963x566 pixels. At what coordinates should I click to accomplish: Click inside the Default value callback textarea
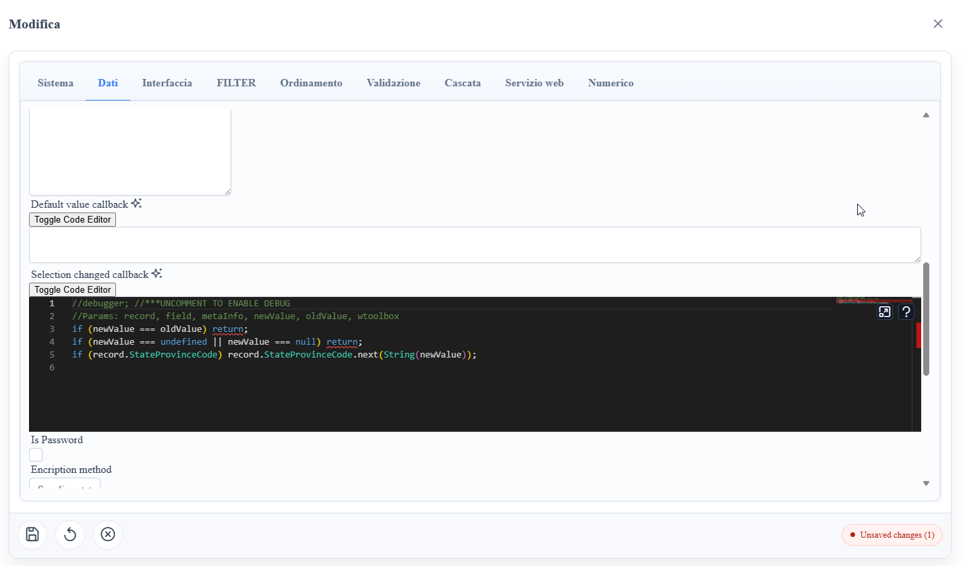475,245
